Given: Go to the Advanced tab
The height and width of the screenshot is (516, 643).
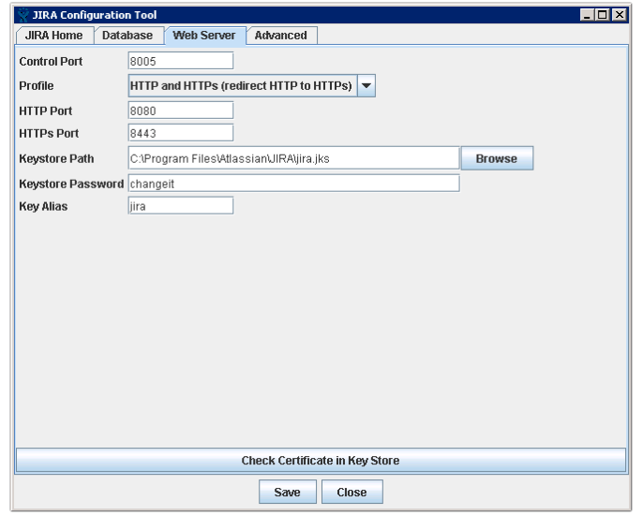Looking at the screenshot, I should coord(281,36).
